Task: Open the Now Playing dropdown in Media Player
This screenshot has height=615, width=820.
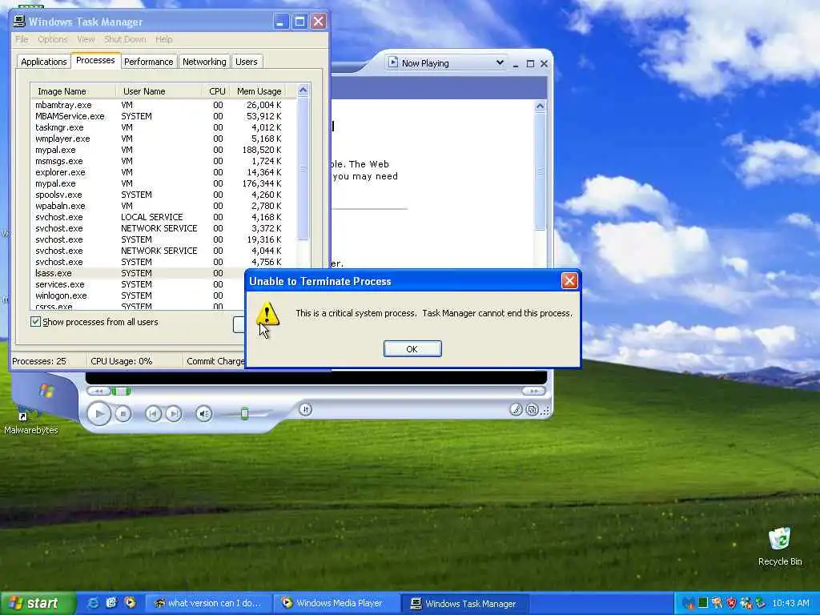Action: [500, 62]
